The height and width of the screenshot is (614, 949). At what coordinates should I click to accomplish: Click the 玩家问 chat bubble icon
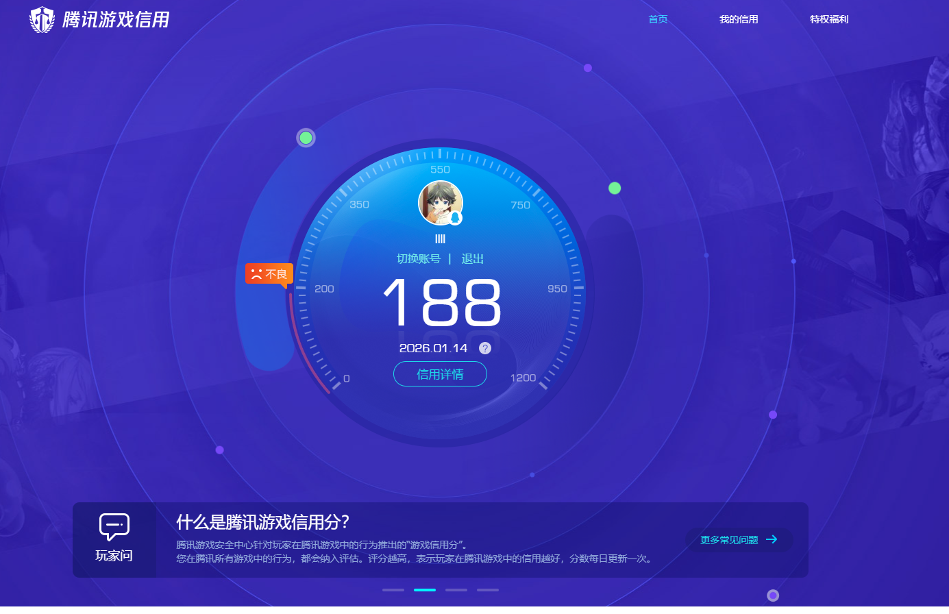tap(114, 526)
